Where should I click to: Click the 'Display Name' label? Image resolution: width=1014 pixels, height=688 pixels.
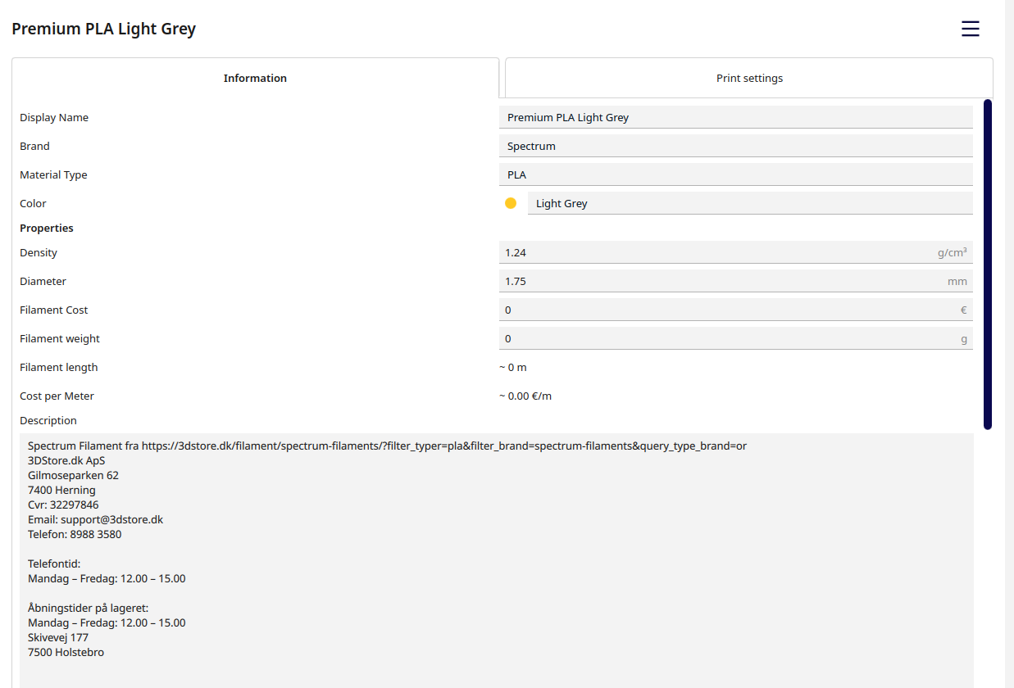[54, 117]
